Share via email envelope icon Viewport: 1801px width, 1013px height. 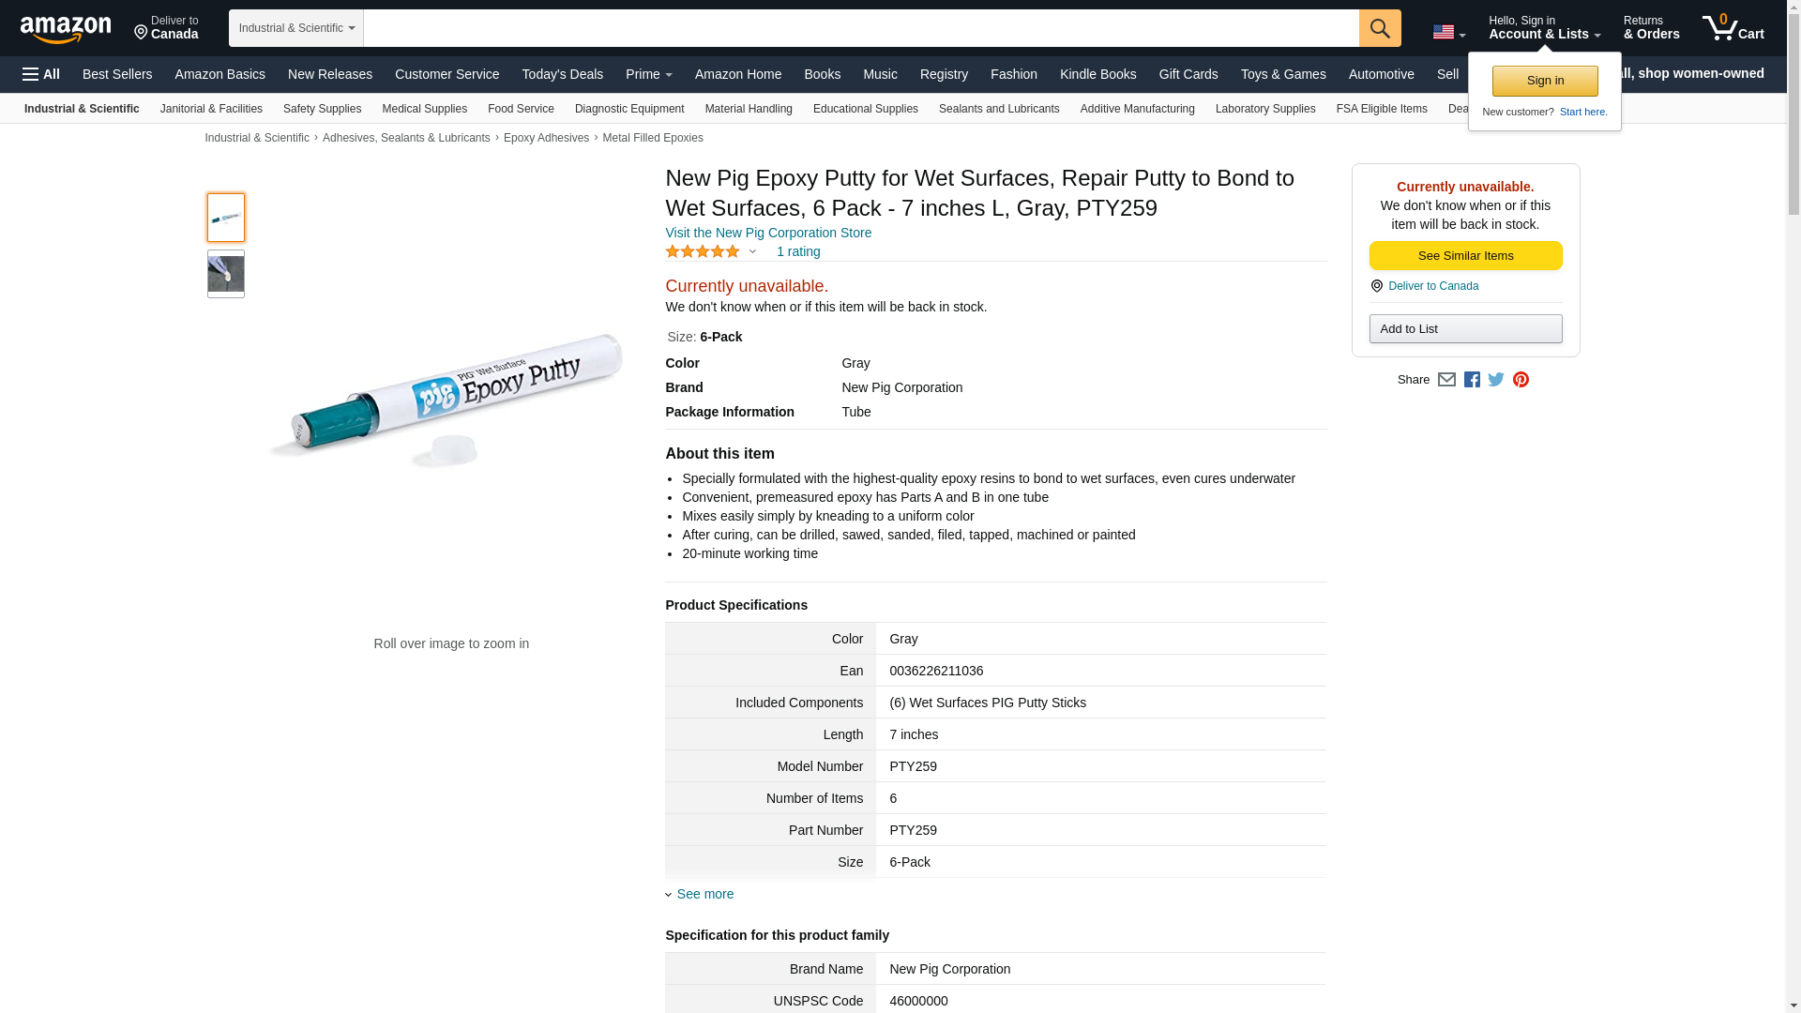[1446, 380]
